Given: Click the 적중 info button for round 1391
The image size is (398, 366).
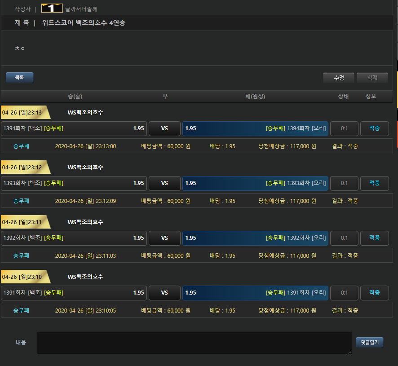Looking at the screenshot, I should (374, 293).
